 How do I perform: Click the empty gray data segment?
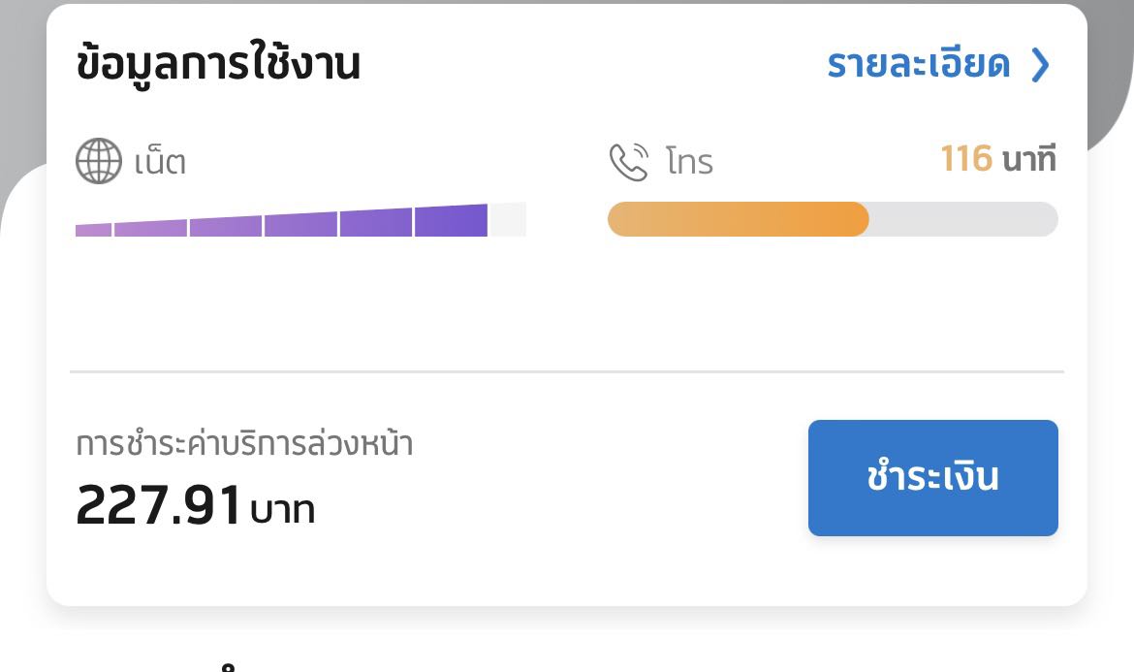click(507, 219)
